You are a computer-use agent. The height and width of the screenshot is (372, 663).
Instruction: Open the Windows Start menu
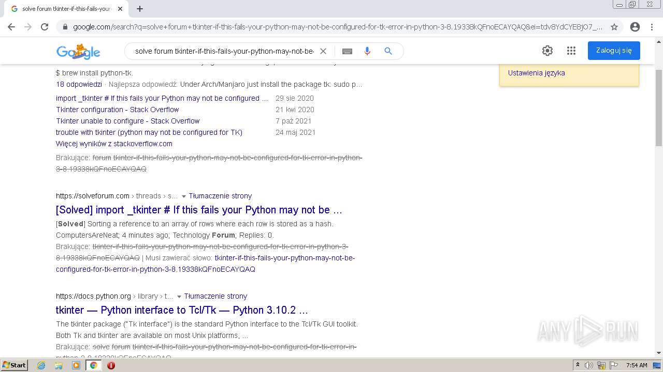pos(15,365)
